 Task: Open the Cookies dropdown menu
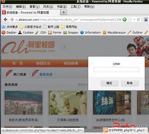26,33
